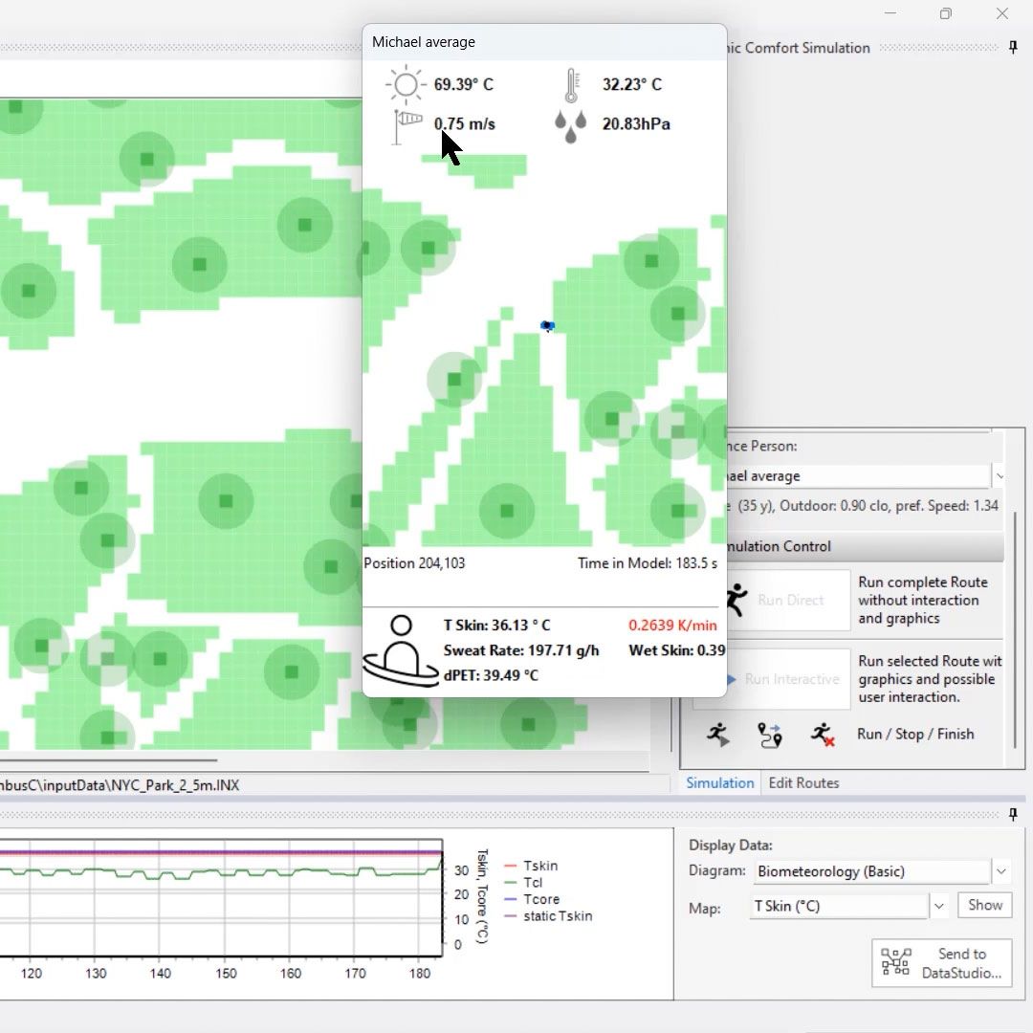
Task: Click the humidity droplets icon near 20.83hPa
Action: click(x=571, y=125)
